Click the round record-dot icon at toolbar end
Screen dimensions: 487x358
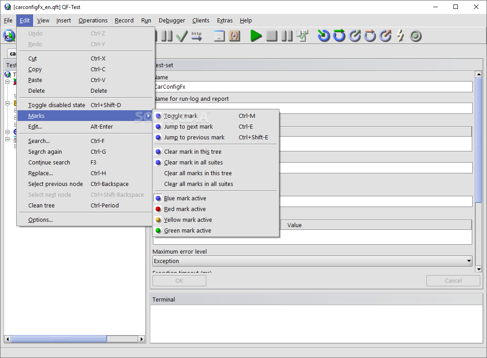(x=416, y=36)
